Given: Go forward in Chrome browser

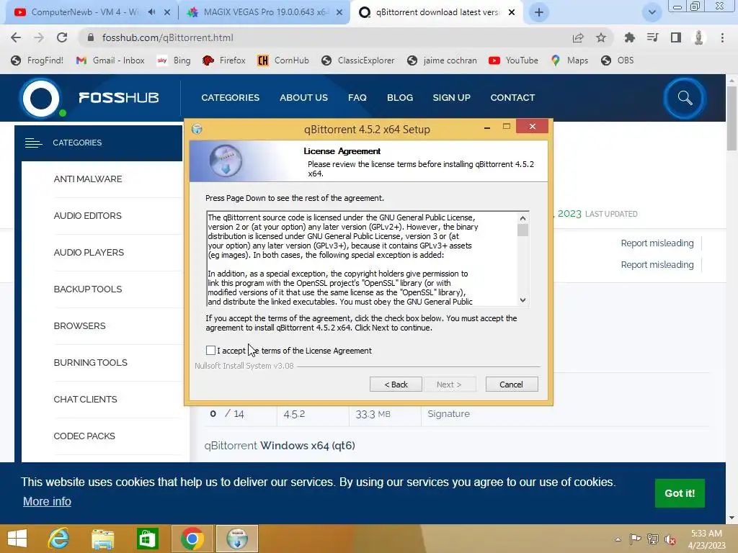Looking at the screenshot, I should click(39, 37).
